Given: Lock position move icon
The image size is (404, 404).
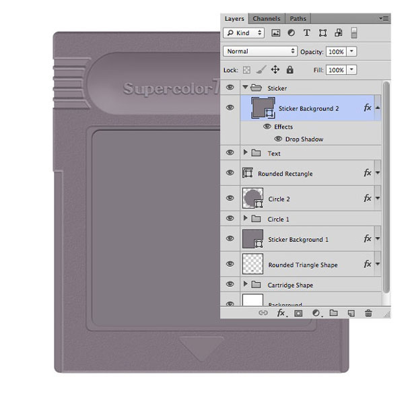Looking at the screenshot, I should point(275,69).
